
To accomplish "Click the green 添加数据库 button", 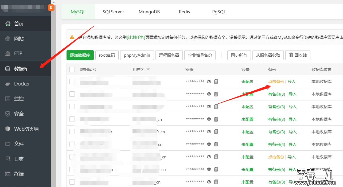I will pos(80,55).
